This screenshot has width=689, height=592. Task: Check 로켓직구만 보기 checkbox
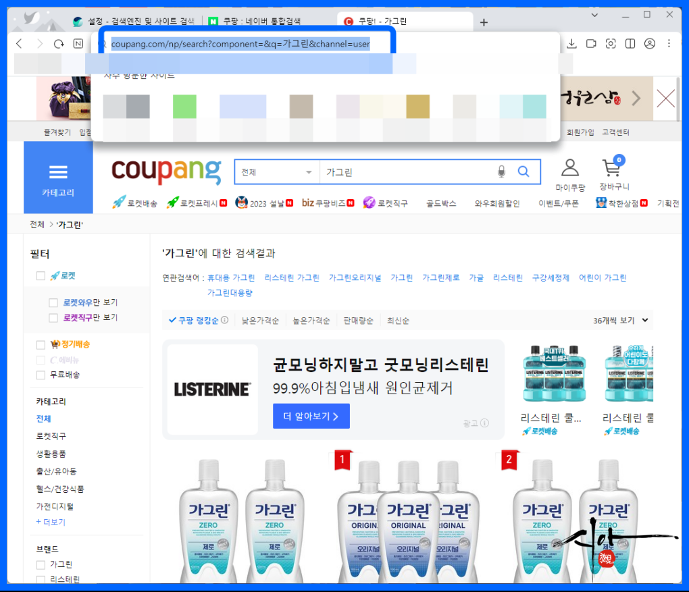coord(53,317)
